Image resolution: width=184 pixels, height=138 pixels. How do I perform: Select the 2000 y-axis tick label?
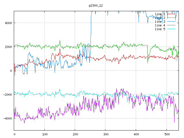pos(8,47)
